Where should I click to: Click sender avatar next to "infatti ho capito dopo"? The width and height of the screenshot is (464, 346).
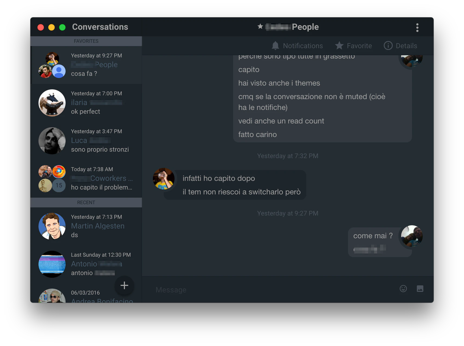coord(164,179)
